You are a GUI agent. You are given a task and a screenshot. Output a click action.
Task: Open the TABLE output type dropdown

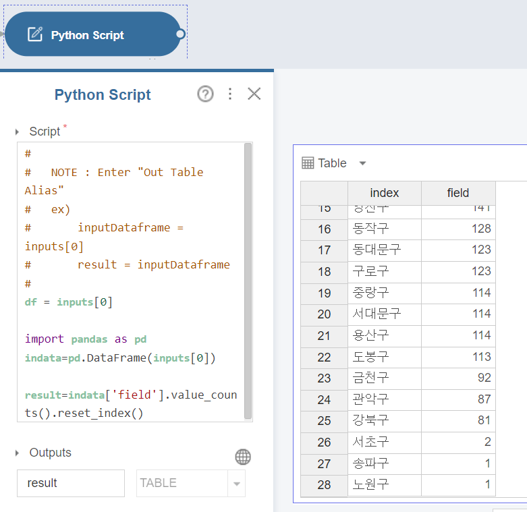[x=236, y=484]
